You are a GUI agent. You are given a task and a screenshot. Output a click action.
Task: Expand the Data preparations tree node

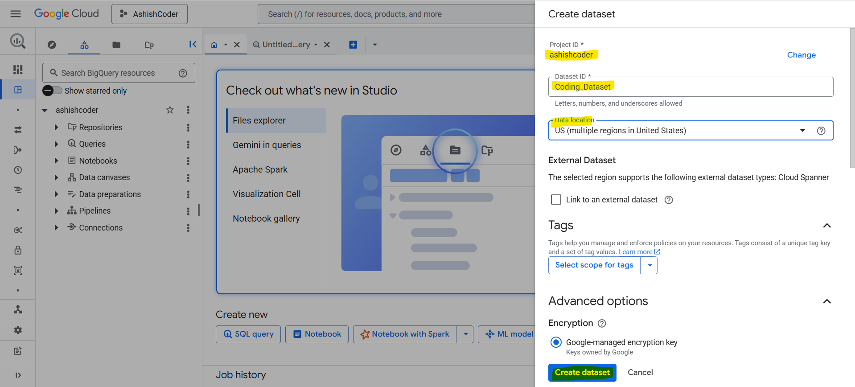(x=56, y=194)
